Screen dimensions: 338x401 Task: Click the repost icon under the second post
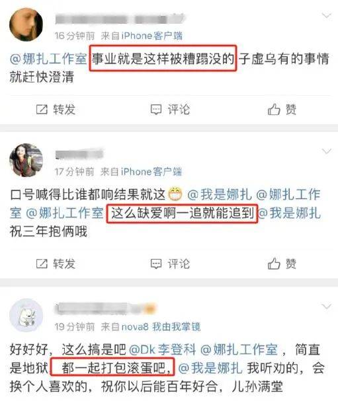pos(42,264)
